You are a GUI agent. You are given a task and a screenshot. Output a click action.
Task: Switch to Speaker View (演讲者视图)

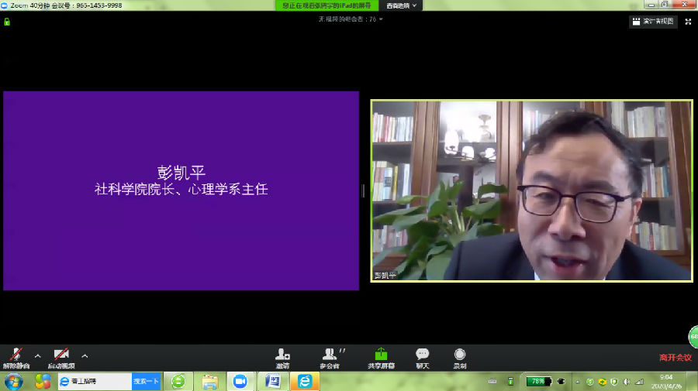652,22
